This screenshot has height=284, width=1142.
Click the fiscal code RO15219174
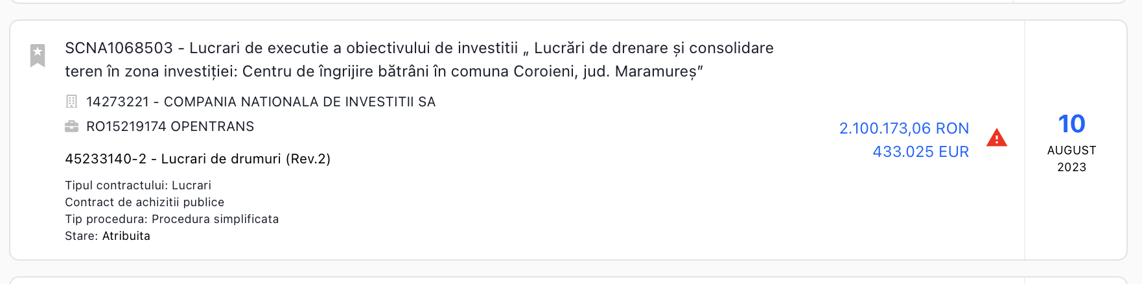[126, 126]
